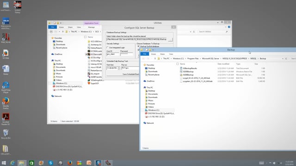The image size is (296, 166).
Task: Click MSSQL in the Backup window breadcrumb
Action: (x=253, y=59)
